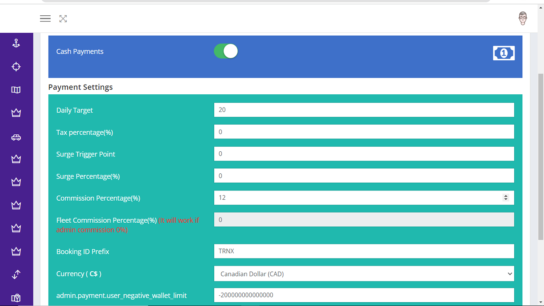The width and height of the screenshot is (544, 306).
Task: Click the Daily Target input field
Action: tap(364, 110)
